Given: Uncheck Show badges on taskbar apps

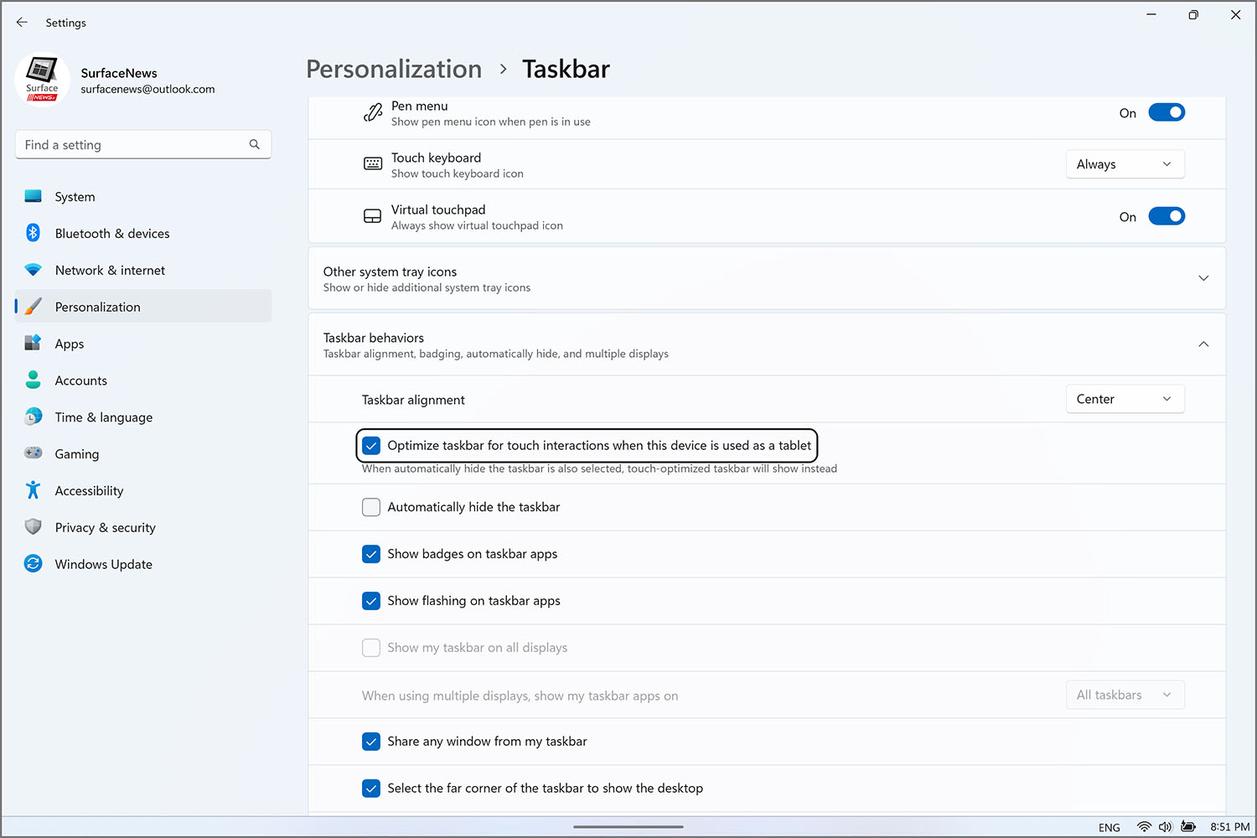Looking at the screenshot, I should tap(371, 554).
